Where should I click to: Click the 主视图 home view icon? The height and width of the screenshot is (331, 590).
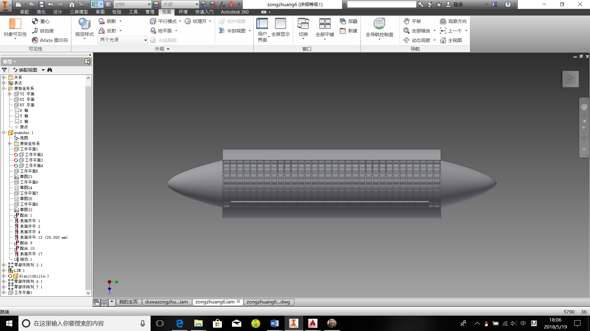(x=443, y=40)
